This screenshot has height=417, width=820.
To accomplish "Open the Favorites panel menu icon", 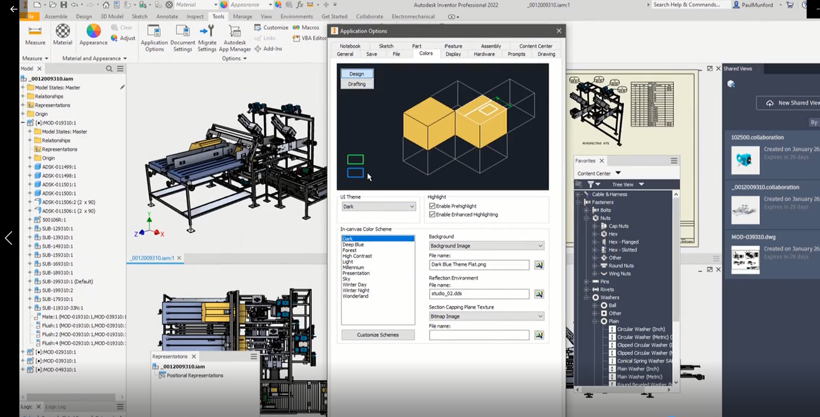I will [x=674, y=161].
